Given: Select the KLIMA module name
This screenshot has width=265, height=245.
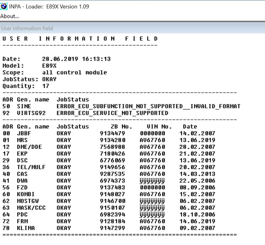Looking at the screenshot, I should tap(26, 228).
